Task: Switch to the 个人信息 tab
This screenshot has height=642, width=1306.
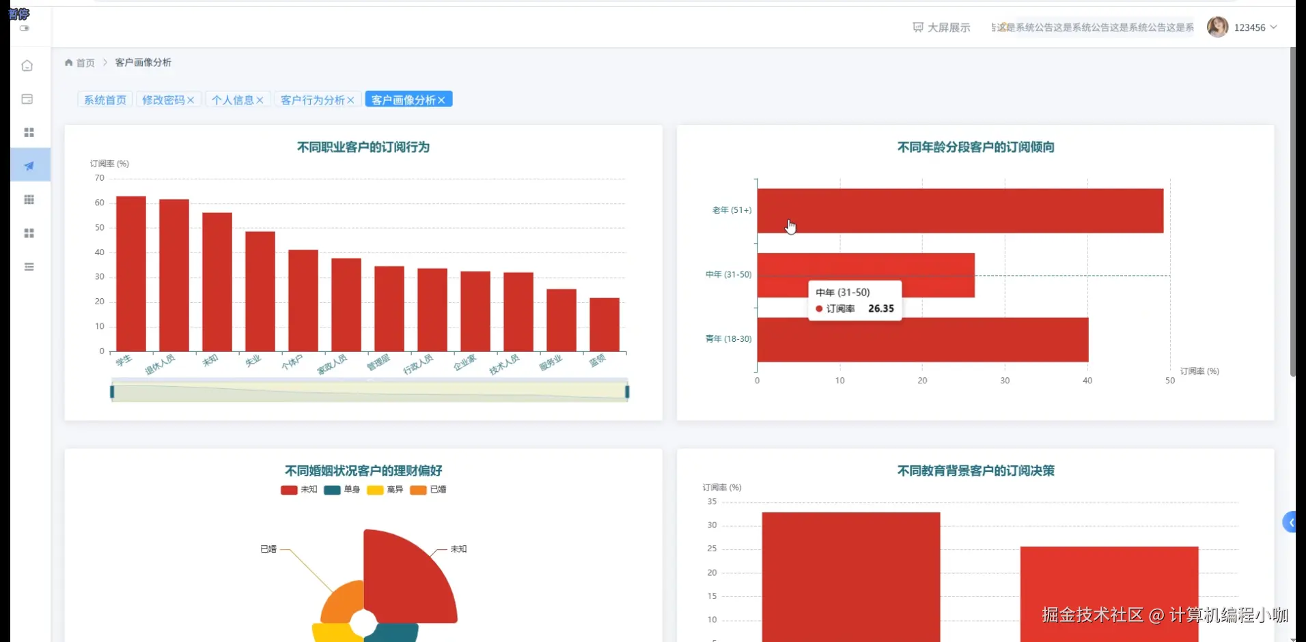Action: 232,100
